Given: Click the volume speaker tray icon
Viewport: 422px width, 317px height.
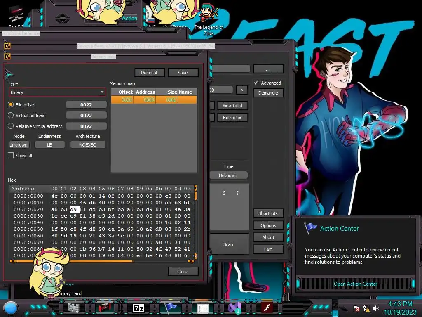Looking at the screenshot, I should 376,308.
